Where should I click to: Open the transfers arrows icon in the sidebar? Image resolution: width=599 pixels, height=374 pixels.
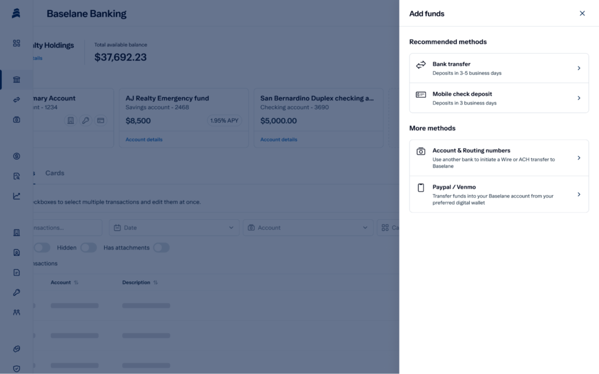(16, 99)
